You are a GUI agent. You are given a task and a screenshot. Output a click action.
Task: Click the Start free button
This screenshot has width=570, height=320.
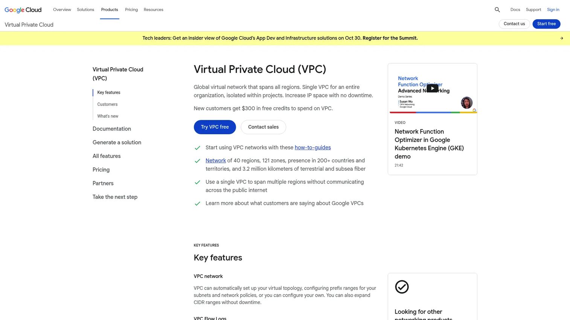(546, 24)
